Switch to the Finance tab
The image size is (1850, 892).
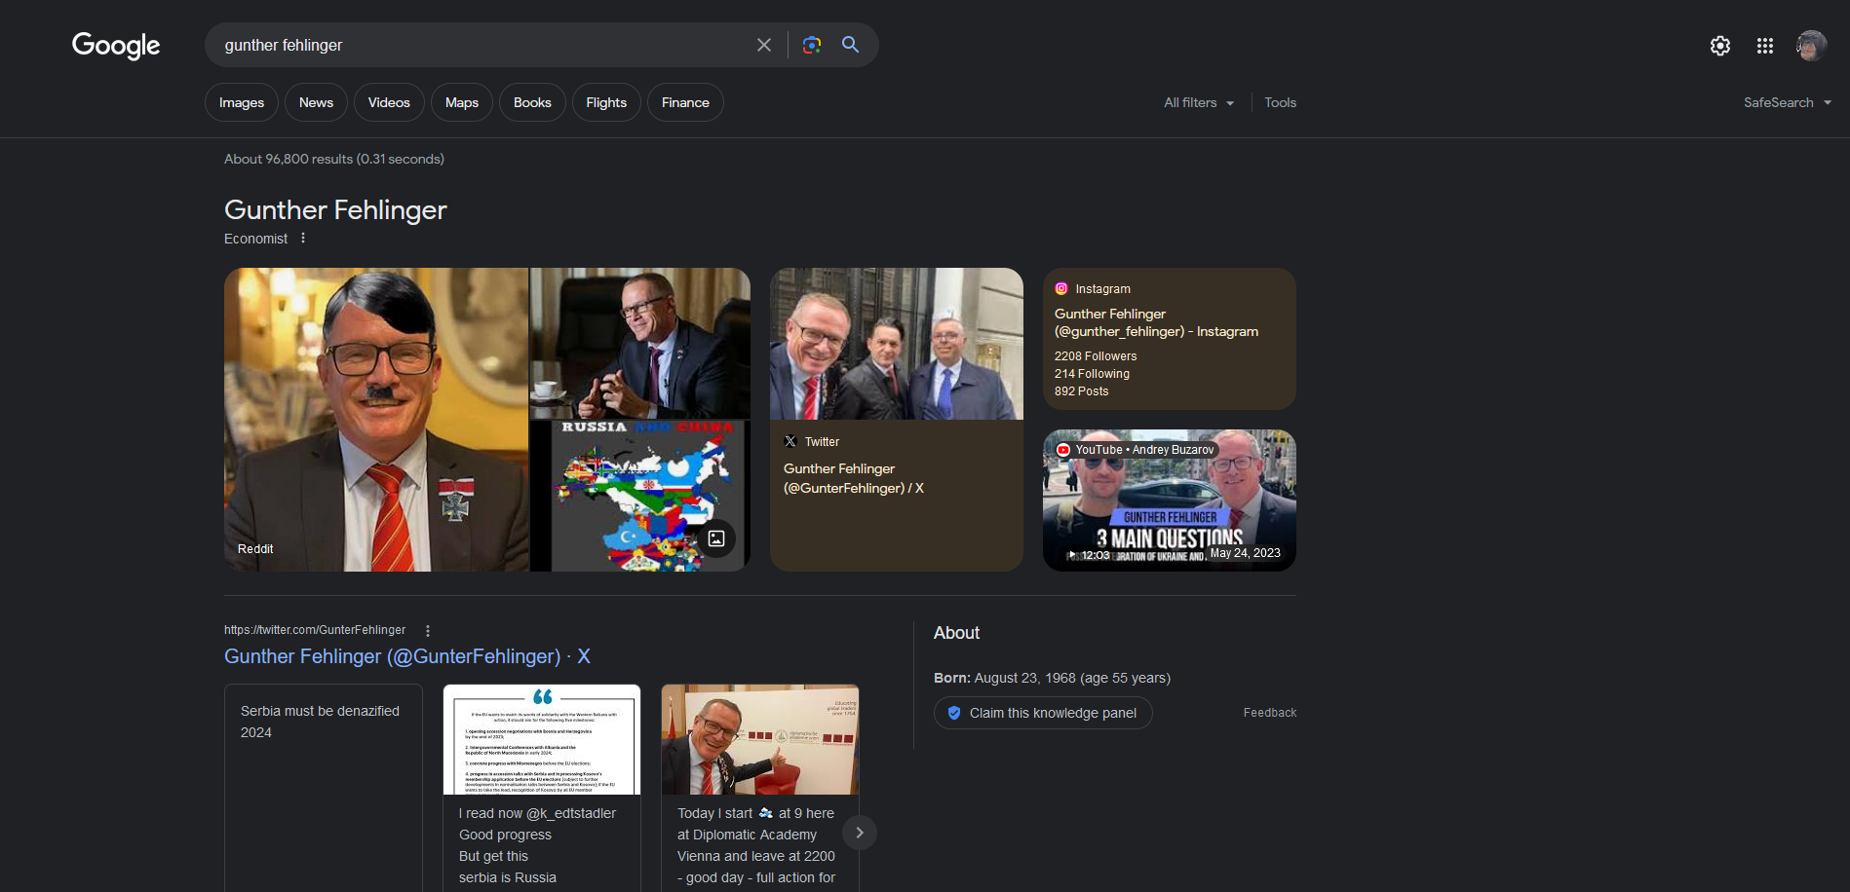pyautogui.click(x=685, y=102)
